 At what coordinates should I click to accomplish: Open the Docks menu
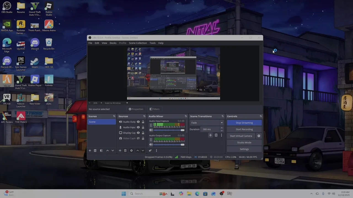(x=113, y=43)
